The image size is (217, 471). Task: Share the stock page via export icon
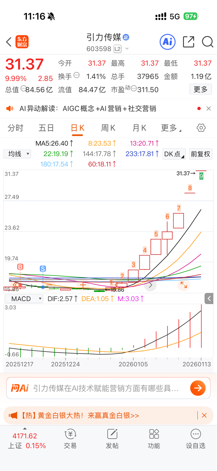pos(188,42)
